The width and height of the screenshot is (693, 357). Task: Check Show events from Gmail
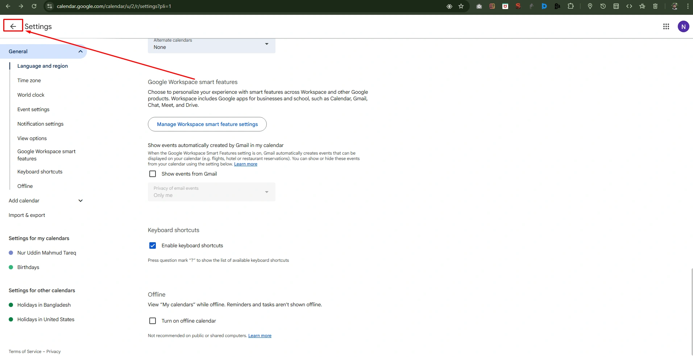click(153, 174)
